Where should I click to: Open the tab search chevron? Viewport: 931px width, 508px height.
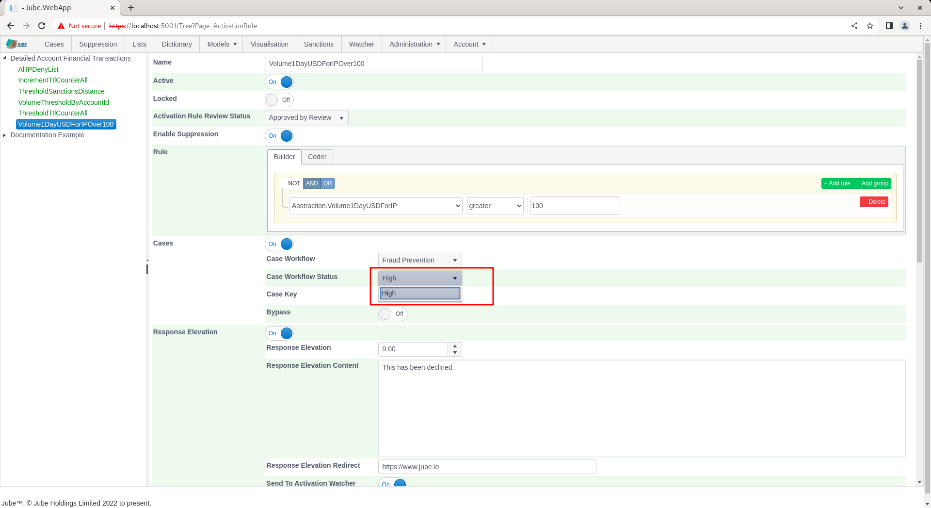[x=901, y=8]
